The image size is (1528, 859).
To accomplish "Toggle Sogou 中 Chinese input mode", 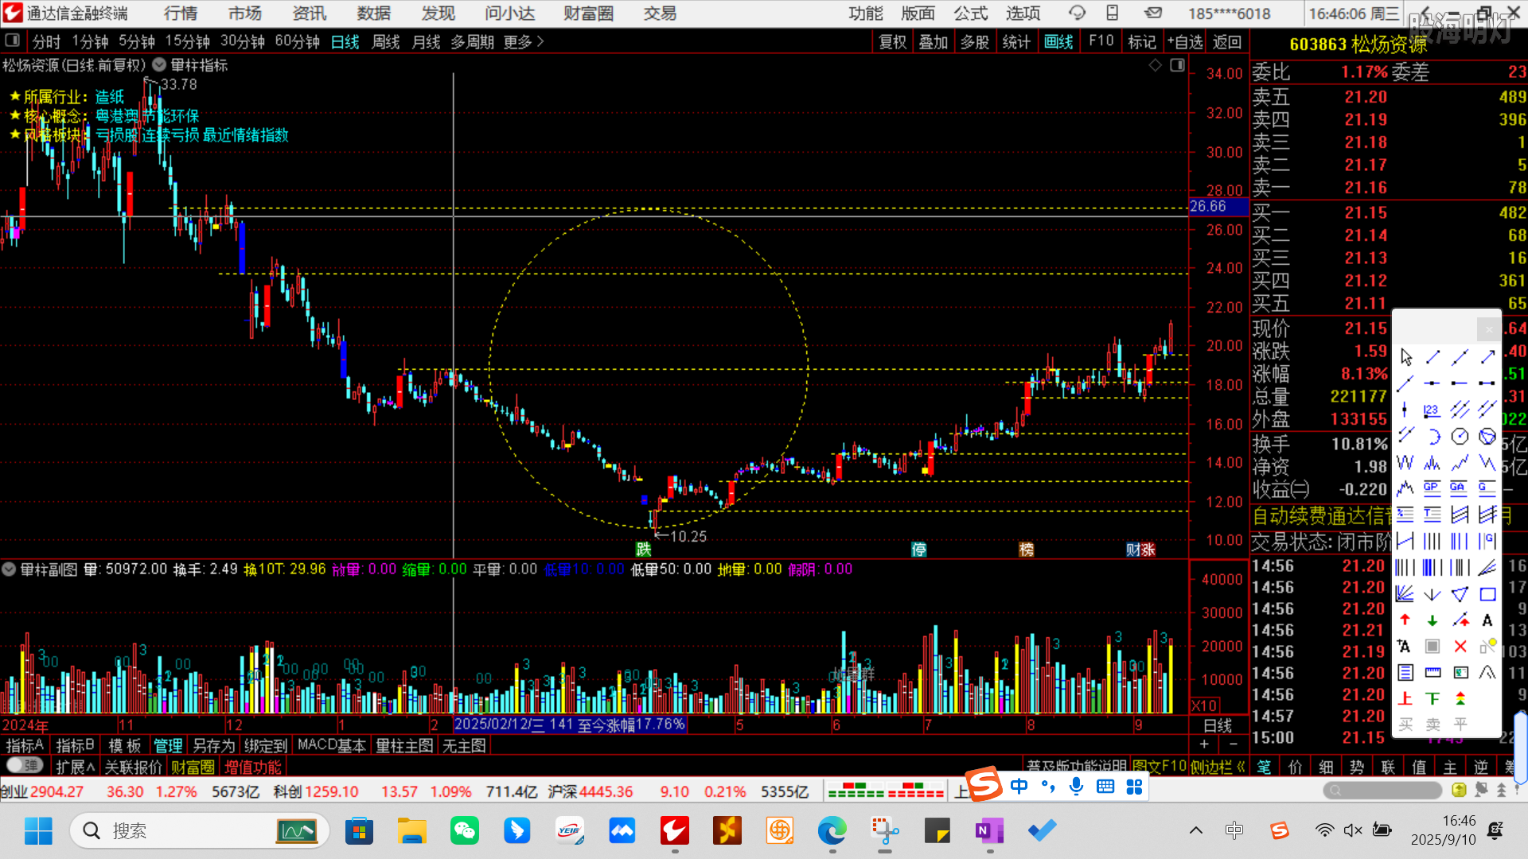I will (1019, 787).
